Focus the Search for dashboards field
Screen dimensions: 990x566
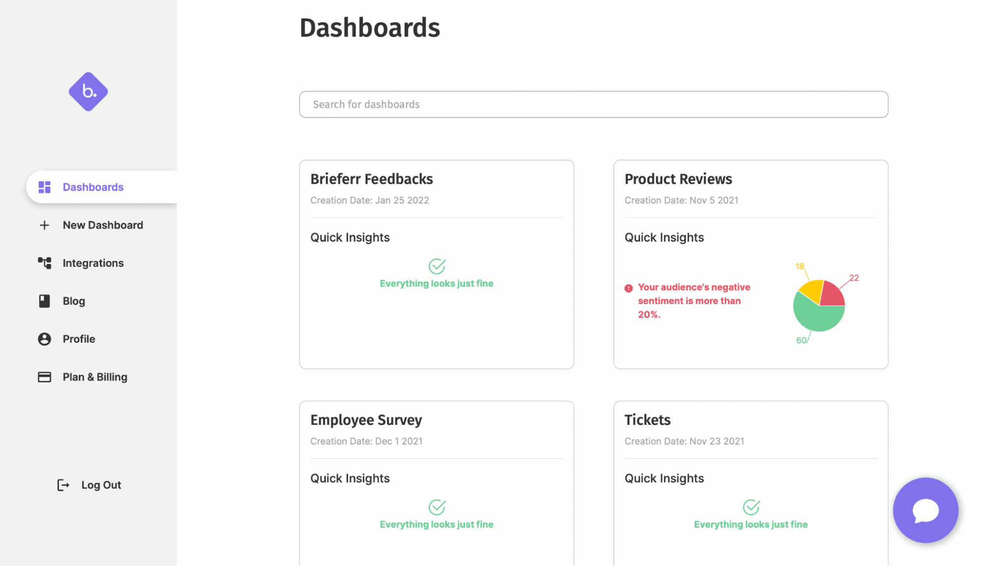593,104
